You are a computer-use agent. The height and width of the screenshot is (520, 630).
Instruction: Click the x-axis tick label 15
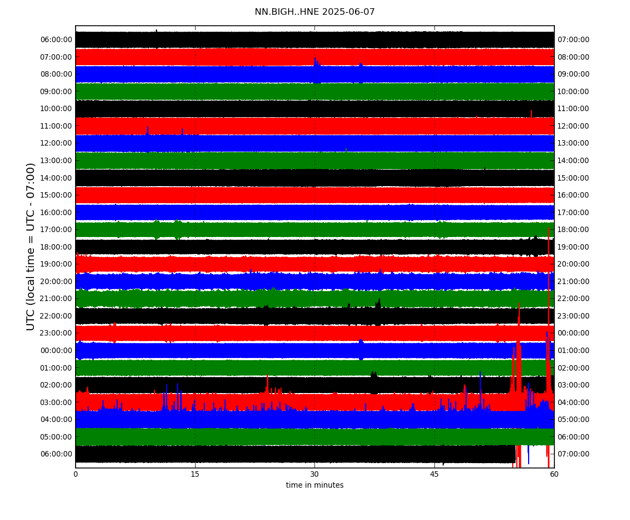pos(195,474)
